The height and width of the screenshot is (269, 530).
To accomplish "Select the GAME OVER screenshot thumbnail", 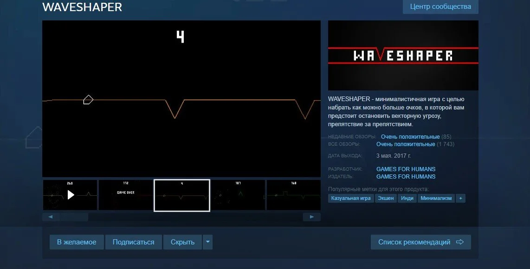I will tap(126, 195).
